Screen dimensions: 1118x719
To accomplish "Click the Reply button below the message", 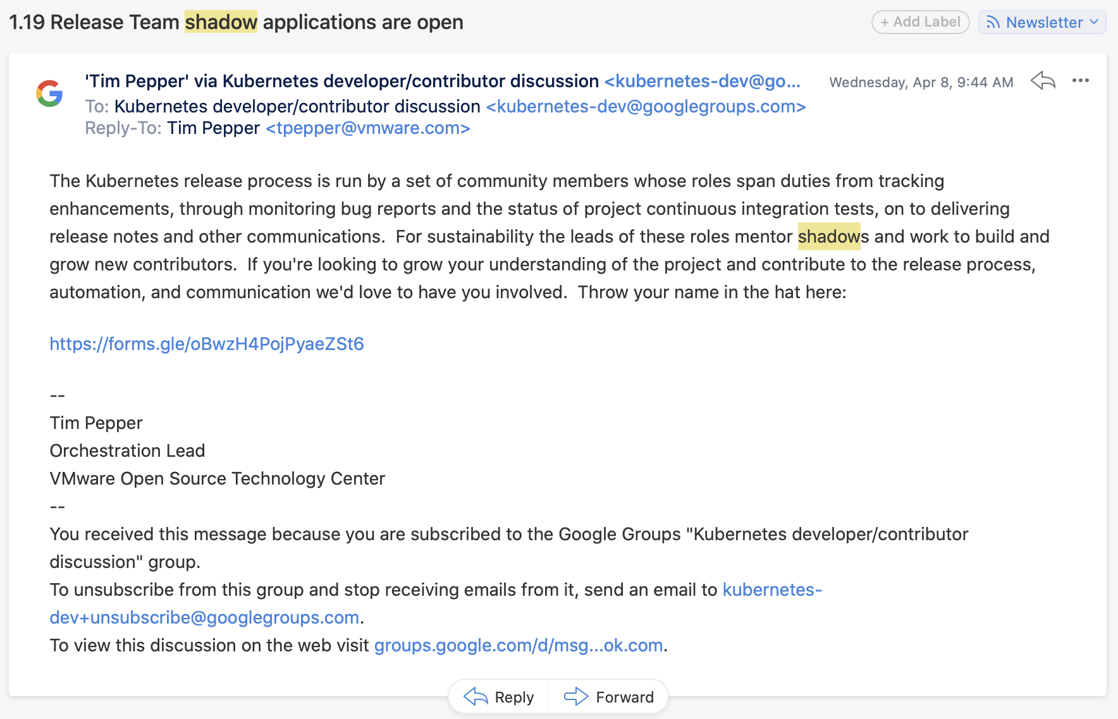I will click(x=499, y=697).
